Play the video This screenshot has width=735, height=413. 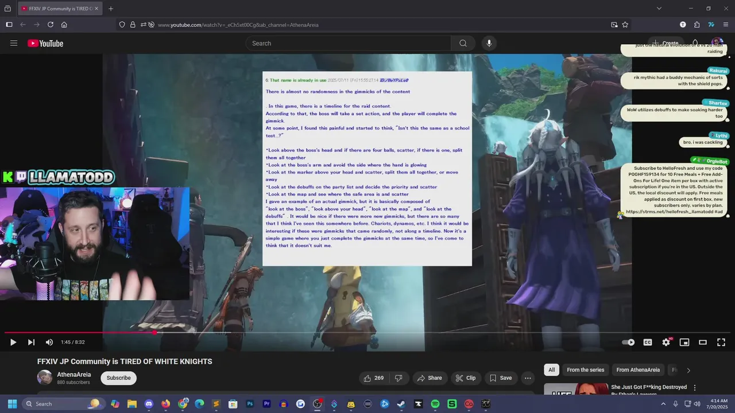pos(13,342)
